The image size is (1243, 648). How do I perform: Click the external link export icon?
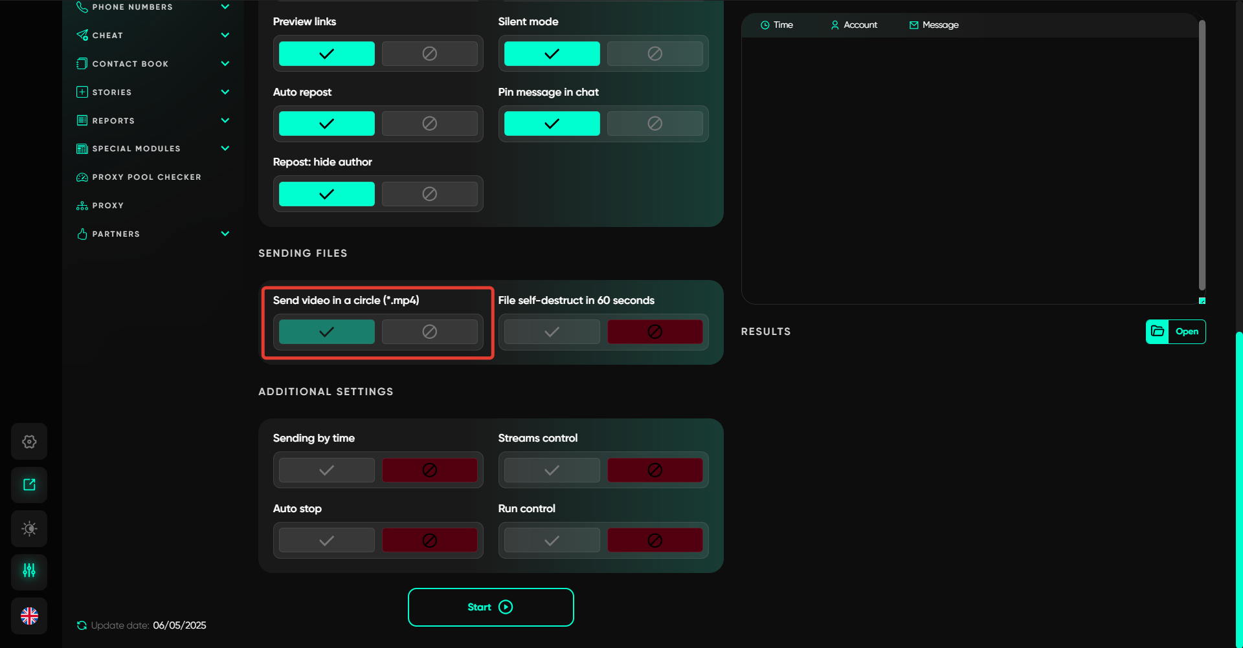[29, 485]
